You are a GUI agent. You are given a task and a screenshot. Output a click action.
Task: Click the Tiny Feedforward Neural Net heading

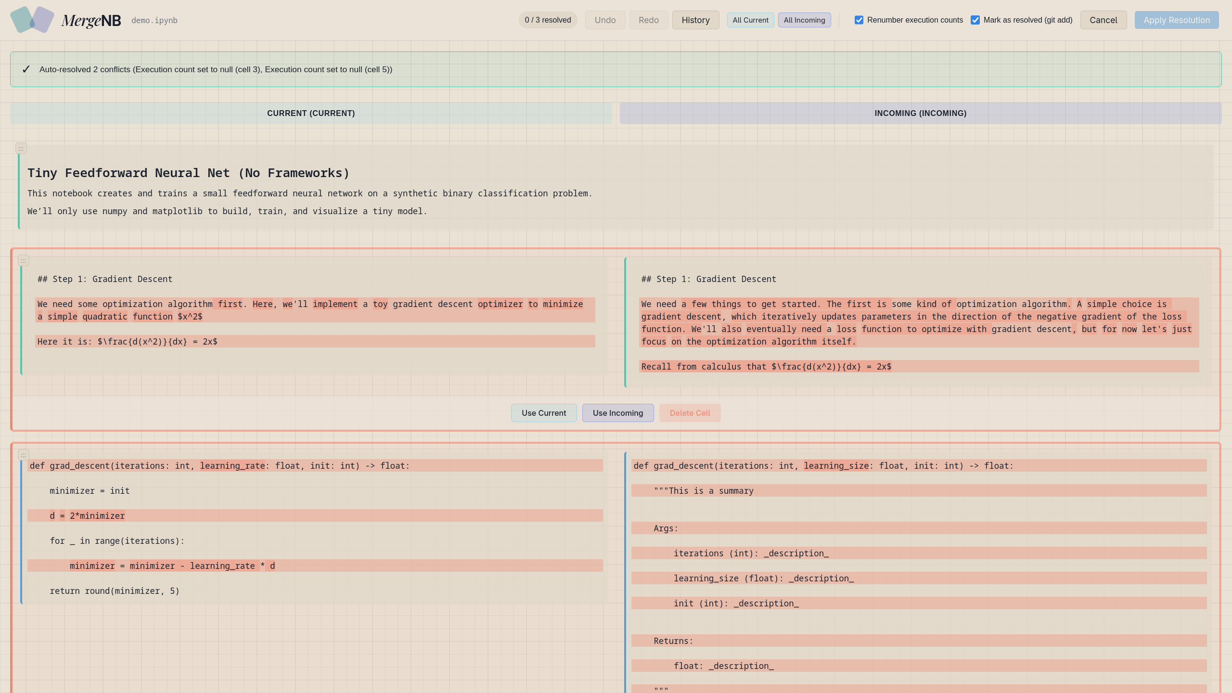click(x=188, y=173)
